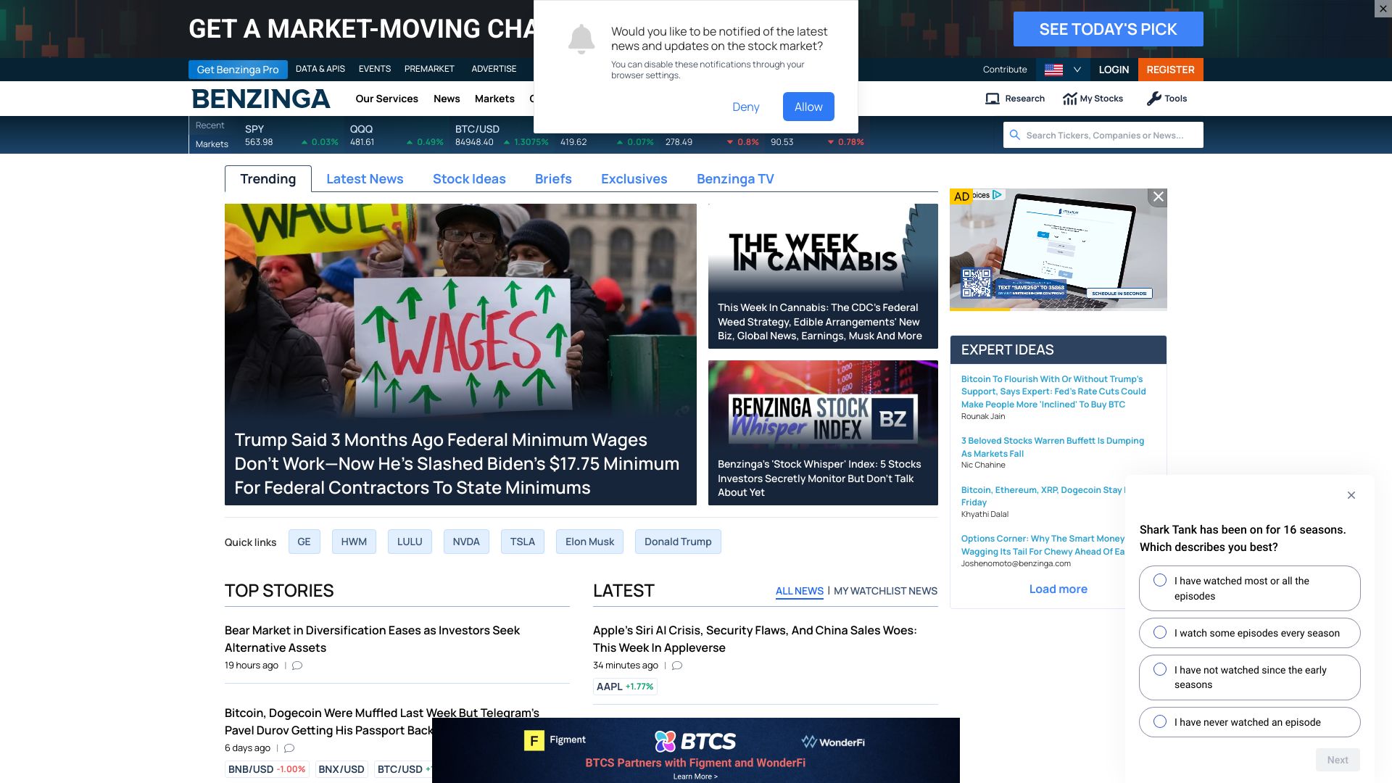Open the Our Services menu
This screenshot has height=783, width=1392.
coord(386,99)
